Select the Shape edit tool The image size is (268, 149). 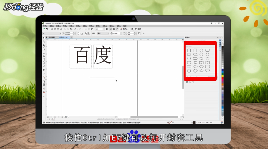(44, 41)
